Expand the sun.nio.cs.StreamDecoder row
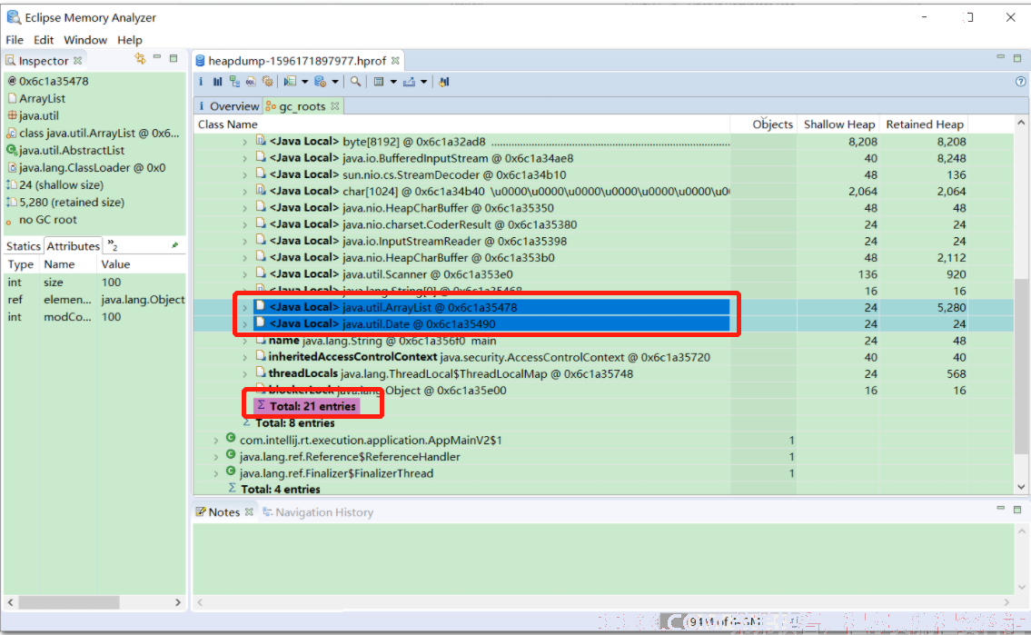1031x635 pixels. (244, 174)
